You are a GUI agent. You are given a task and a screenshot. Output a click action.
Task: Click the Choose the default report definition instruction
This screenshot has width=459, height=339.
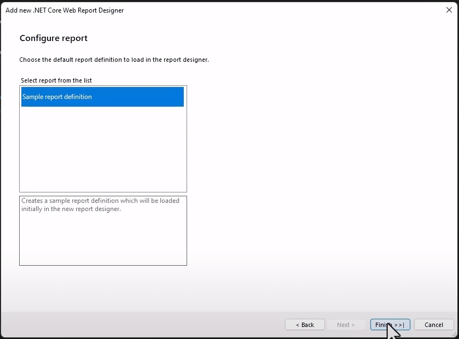(x=114, y=60)
